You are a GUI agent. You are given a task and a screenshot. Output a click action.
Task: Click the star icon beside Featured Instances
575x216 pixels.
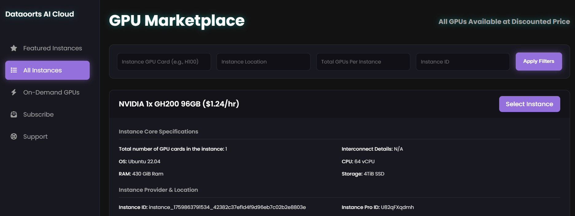click(x=14, y=48)
